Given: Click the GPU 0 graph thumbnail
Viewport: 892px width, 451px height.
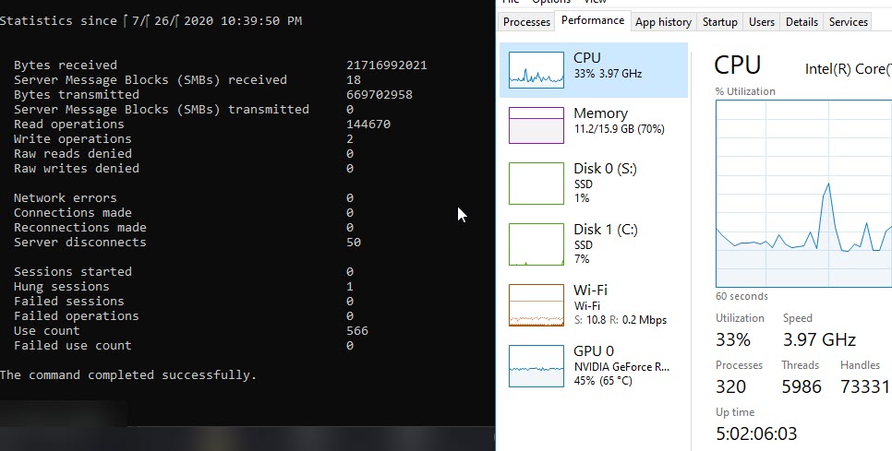Looking at the screenshot, I should click(536, 365).
